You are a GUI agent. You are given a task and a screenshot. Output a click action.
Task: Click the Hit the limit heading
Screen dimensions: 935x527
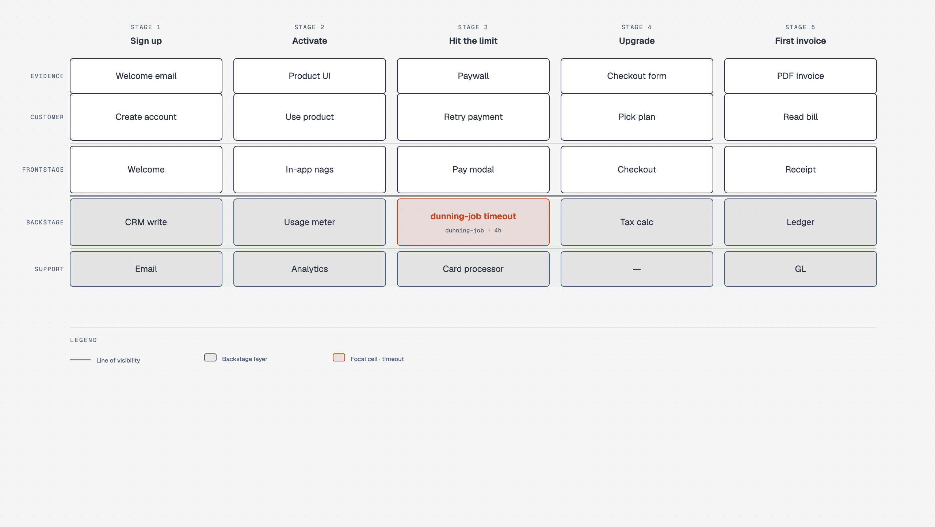tap(473, 41)
